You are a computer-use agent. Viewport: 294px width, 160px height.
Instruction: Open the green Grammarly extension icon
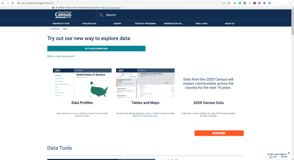240,3
